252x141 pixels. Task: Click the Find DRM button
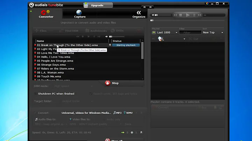click(69, 31)
